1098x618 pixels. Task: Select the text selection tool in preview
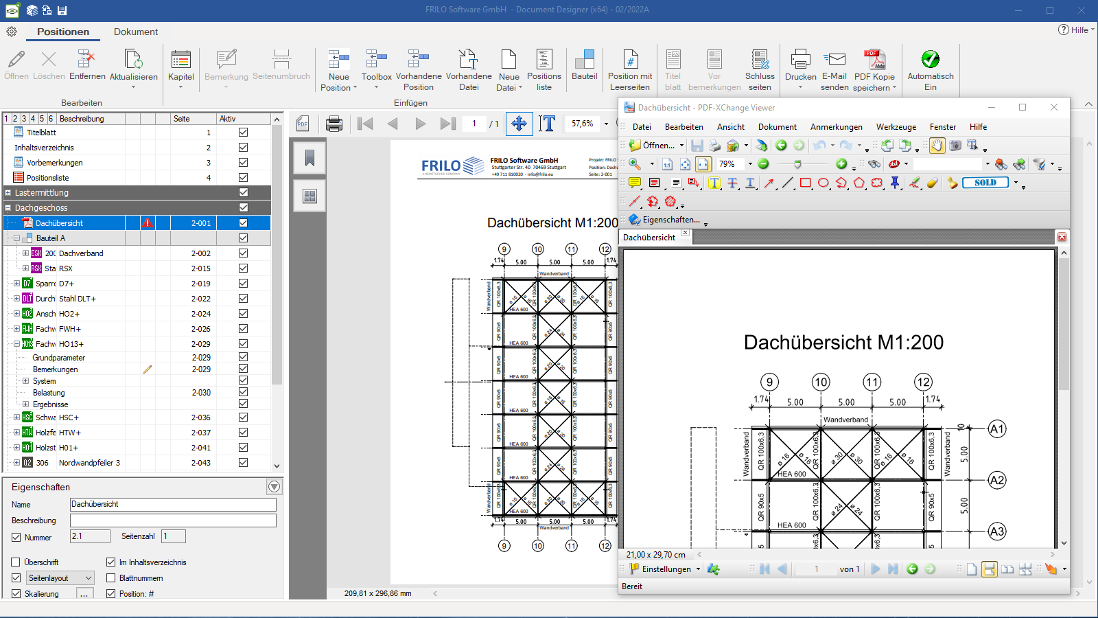(x=547, y=124)
